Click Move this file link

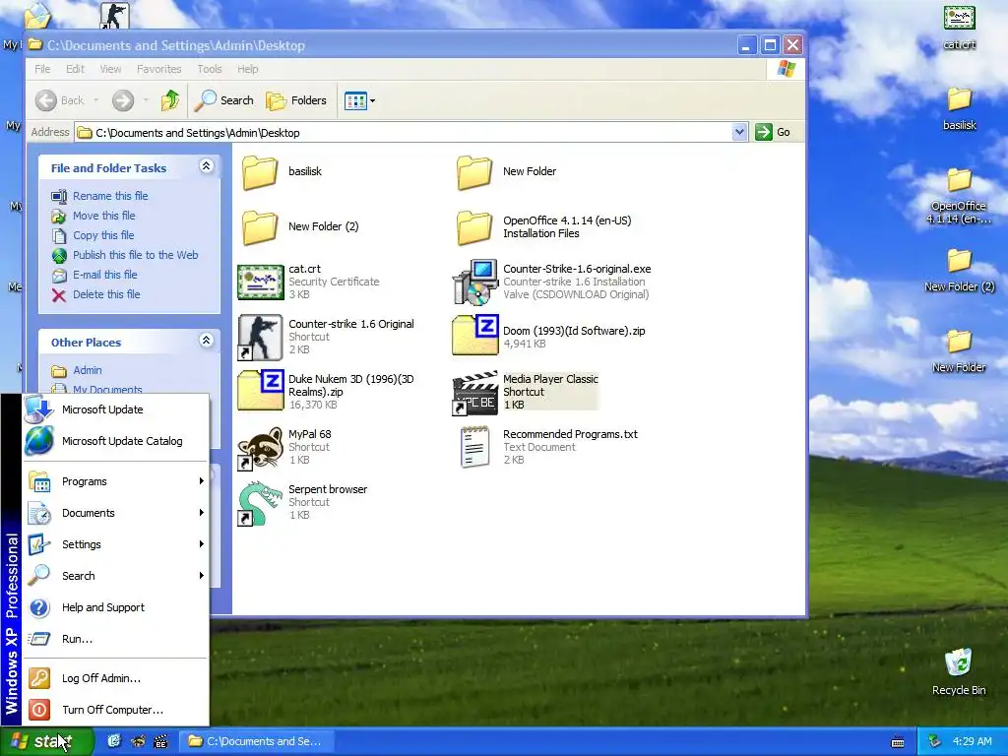103,216
